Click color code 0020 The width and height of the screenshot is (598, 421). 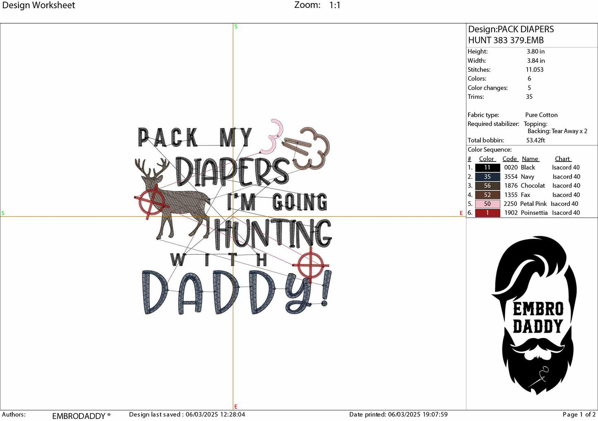511,167
